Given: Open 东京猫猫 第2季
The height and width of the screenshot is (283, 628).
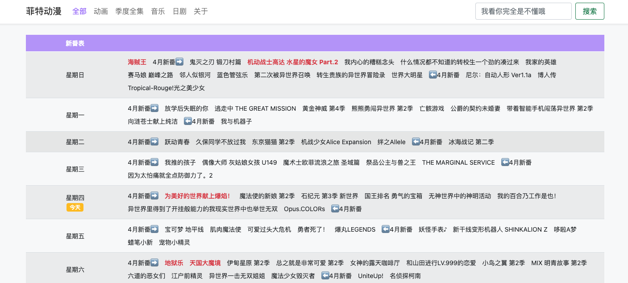Looking at the screenshot, I should point(274,142).
